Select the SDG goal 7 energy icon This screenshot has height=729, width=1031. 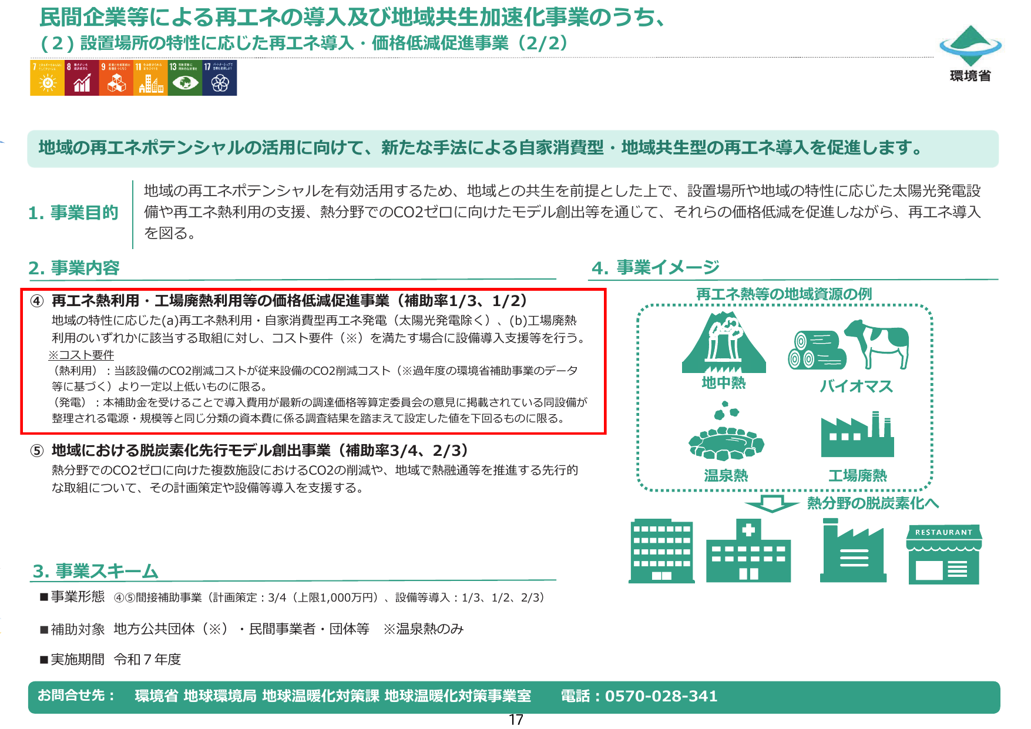tap(47, 79)
